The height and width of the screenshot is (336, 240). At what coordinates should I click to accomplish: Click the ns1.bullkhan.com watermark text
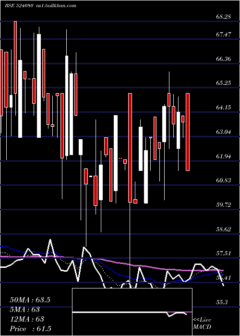56,6
